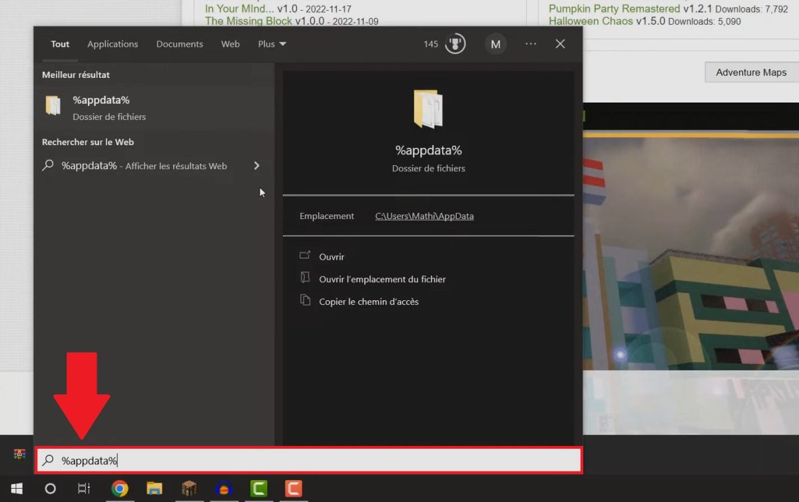The image size is (799, 502).
Task: Open the three-dot options menu
Action: click(531, 44)
